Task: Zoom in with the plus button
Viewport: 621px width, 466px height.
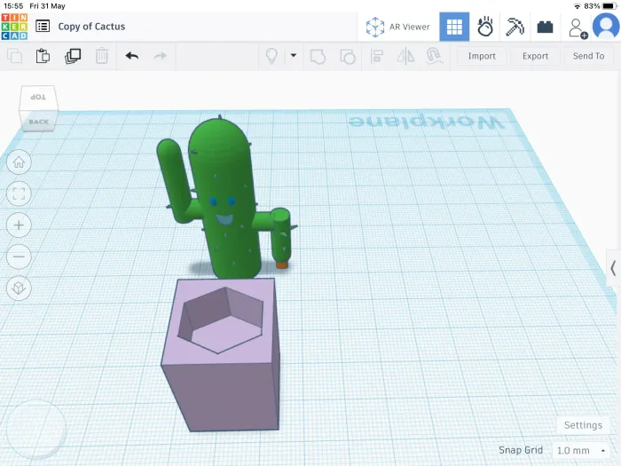Action: point(19,225)
